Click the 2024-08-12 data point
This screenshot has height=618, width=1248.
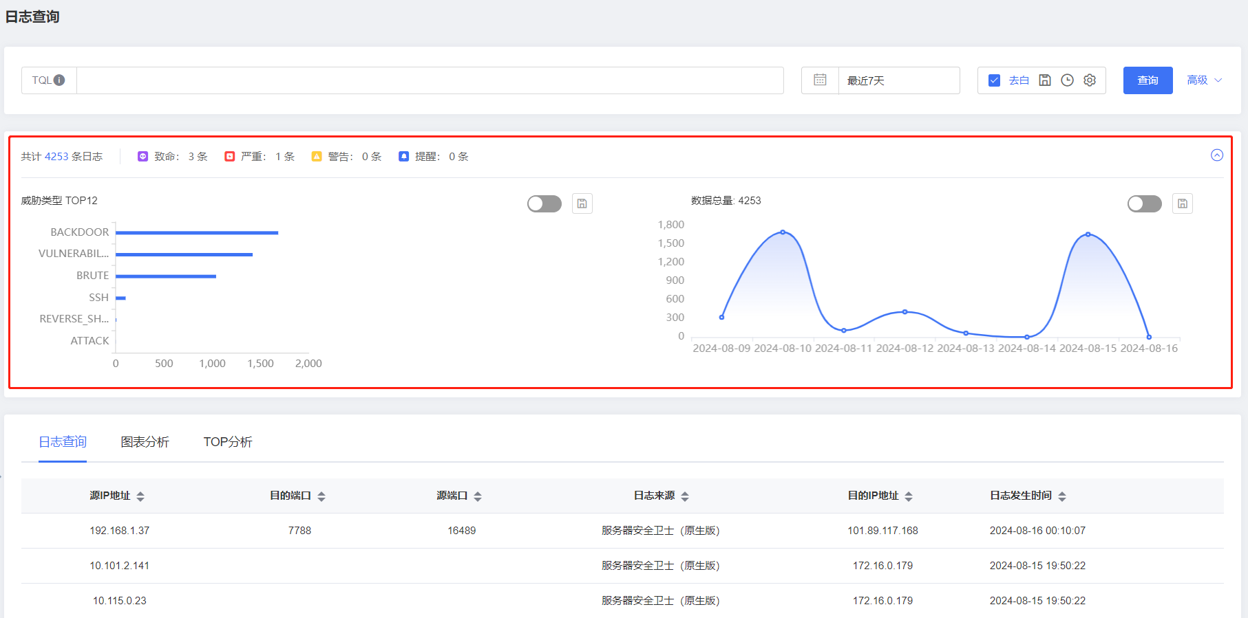[905, 312]
